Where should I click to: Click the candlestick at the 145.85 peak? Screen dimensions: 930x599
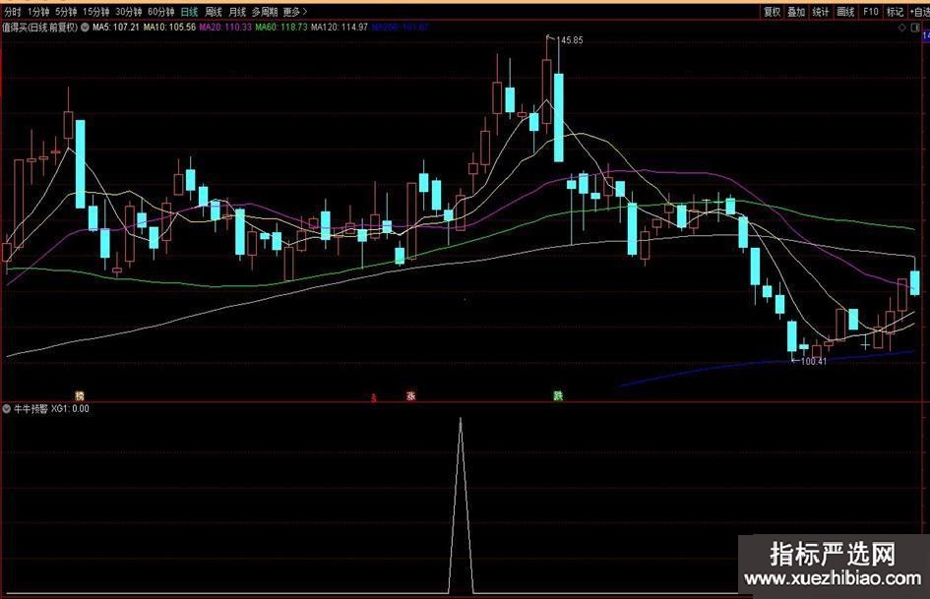coord(547,91)
